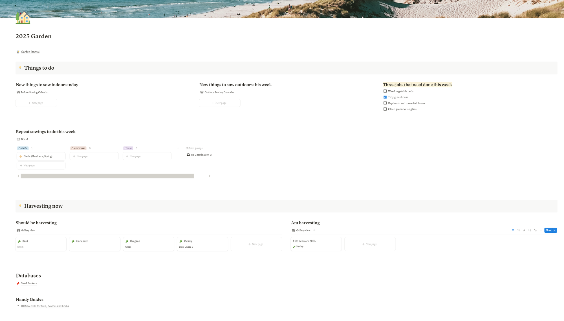The height and width of the screenshot is (321, 564).
Task: Open the Seed Packets database link
Action: pos(28,283)
